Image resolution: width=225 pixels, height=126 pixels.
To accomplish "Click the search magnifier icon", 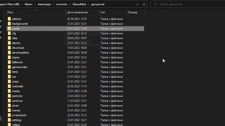I will [155, 4].
